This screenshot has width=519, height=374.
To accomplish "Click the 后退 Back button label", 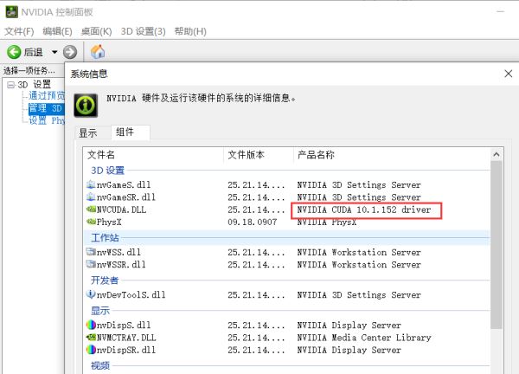I will (x=33, y=52).
